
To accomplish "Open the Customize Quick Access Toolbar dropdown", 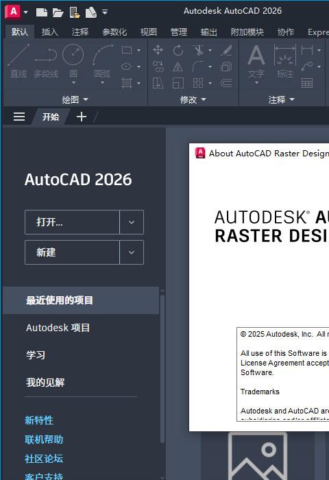I will click(105, 12).
